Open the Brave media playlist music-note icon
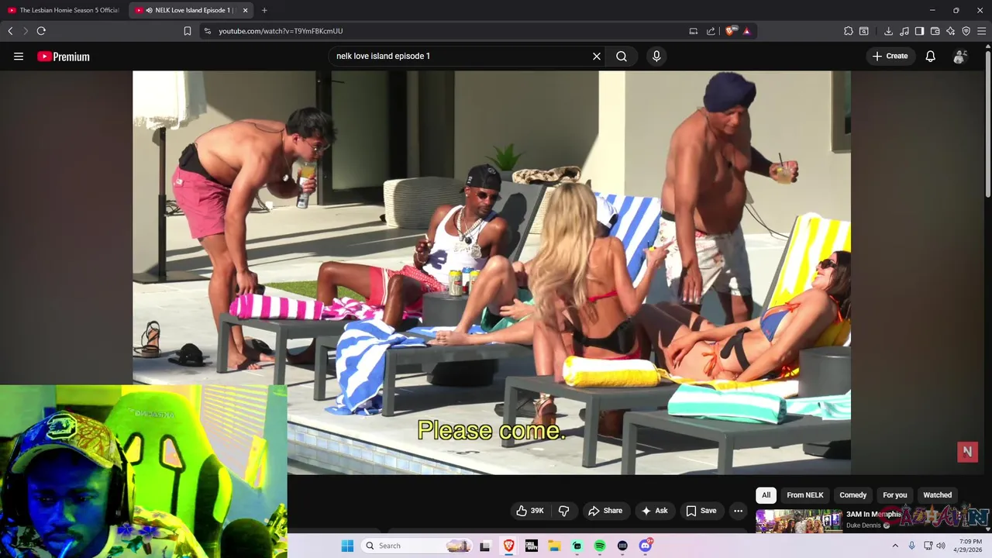Screen dimensions: 992x558 [904, 31]
